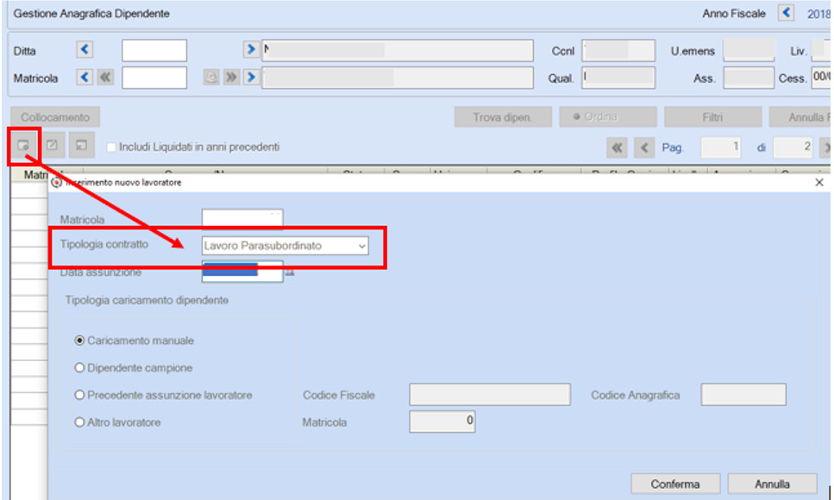Go to next Ditta with blue right arrow
Viewport: 834px width, 500px height.
[251, 49]
